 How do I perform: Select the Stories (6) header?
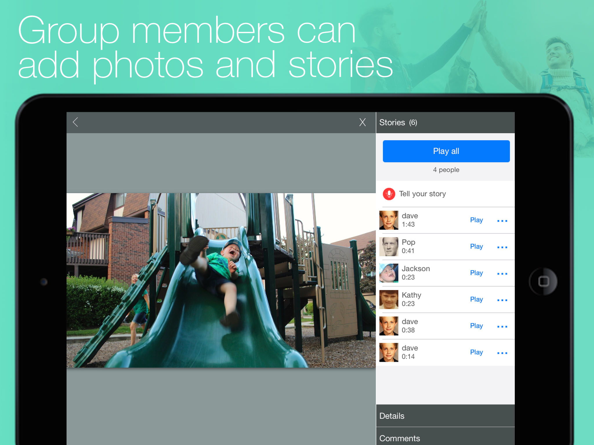point(398,123)
